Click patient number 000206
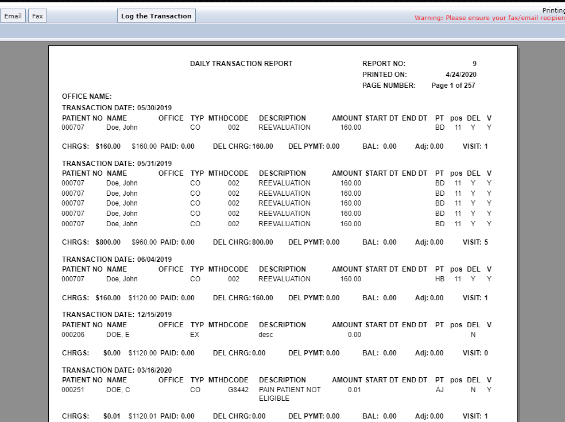The image size is (565, 422). pos(73,335)
